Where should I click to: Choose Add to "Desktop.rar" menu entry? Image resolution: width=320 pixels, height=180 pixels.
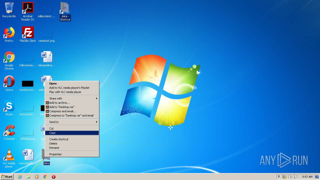pyautogui.click(x=72, y=107)
